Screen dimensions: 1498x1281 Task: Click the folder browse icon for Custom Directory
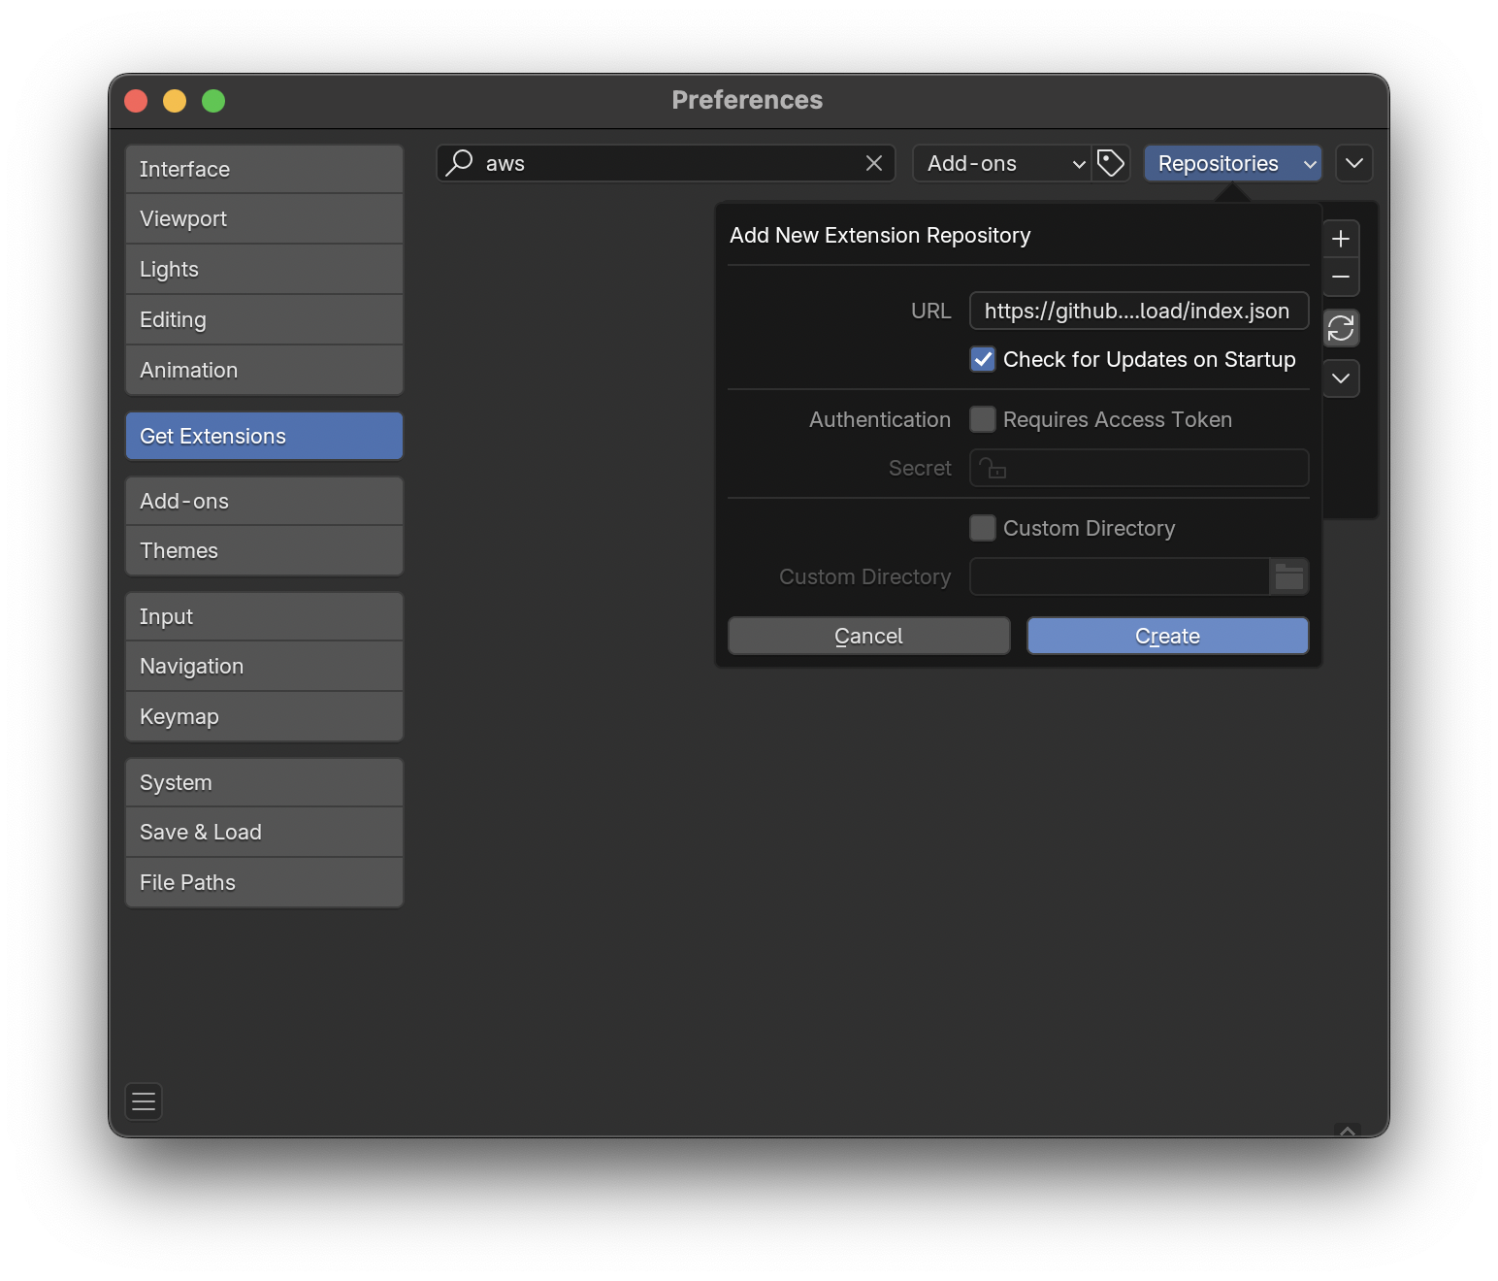pyautogui.click(x=1288, y=576)
